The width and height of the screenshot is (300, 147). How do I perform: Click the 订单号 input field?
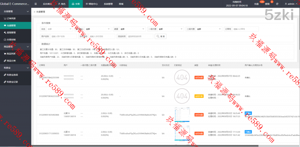pos(245,29)
